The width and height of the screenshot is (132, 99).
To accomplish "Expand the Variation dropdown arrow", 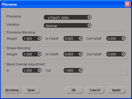I will [89, 25].
